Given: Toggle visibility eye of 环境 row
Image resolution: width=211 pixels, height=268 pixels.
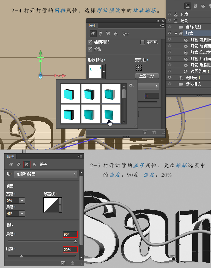Looking at the screenshot, I should coord(169,14).
